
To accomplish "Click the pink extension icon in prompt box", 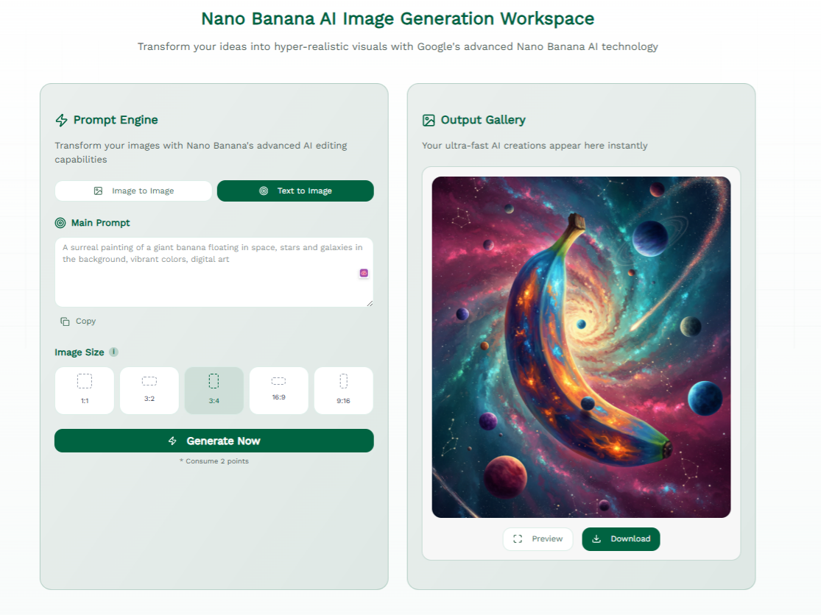I will 364,273.
